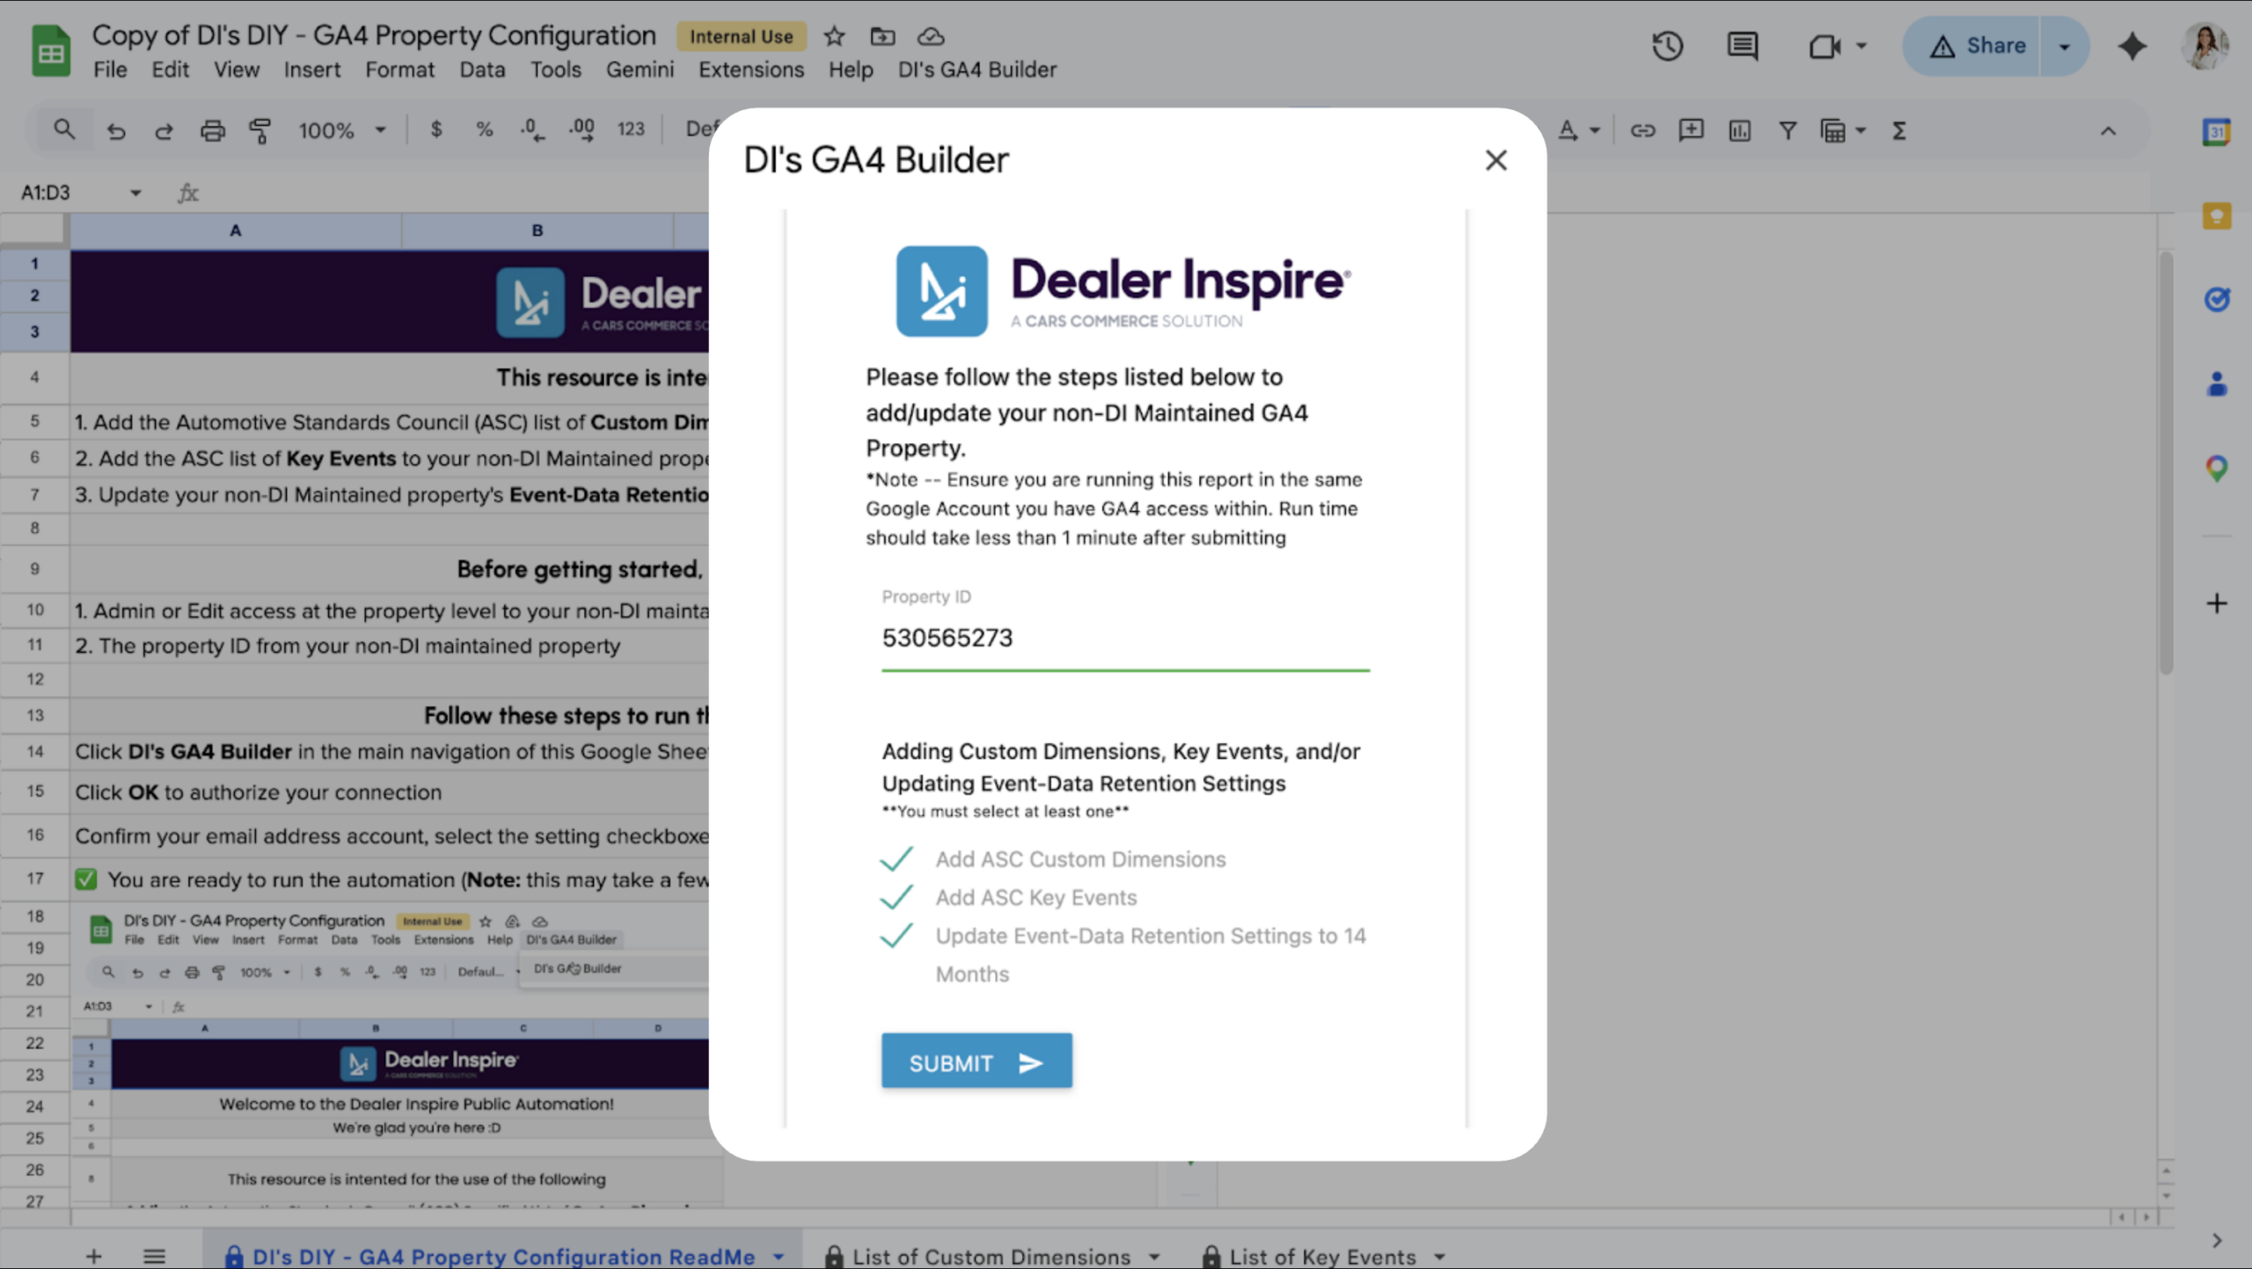Open the Gemini sparkle icon
Viewport: 2252px width, 1269px height.
pyautogui.click(x=2131, y=46)
